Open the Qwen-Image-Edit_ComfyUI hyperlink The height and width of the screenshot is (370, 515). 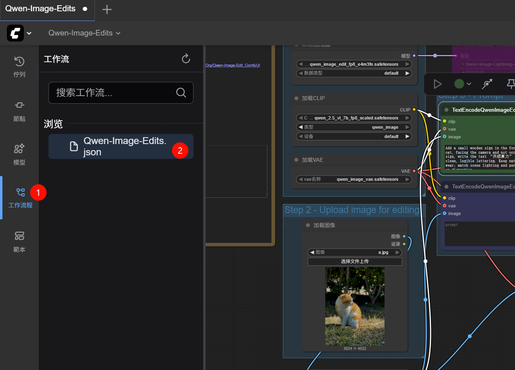[x=233, y=65]
